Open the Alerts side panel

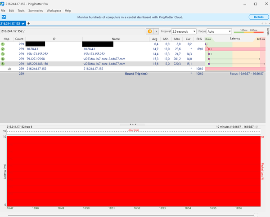coord(268,32)
